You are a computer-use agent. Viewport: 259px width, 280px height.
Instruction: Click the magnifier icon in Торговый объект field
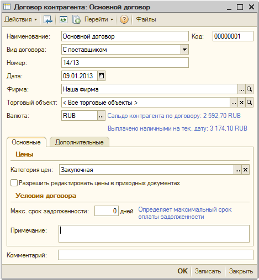(x=249, y=103)
